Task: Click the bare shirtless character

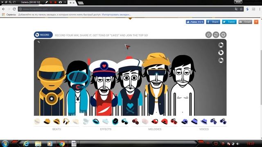Action: click(x=183, y=86)
